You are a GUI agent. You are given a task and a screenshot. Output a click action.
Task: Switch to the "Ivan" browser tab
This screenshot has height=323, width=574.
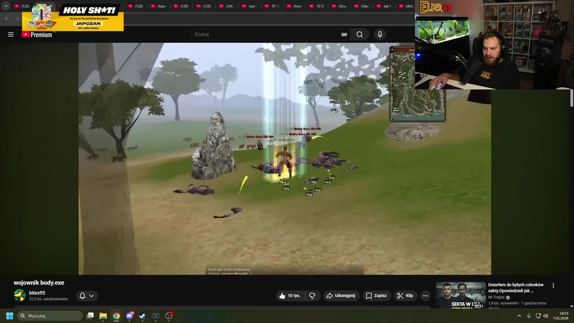[x=249, y=6]
